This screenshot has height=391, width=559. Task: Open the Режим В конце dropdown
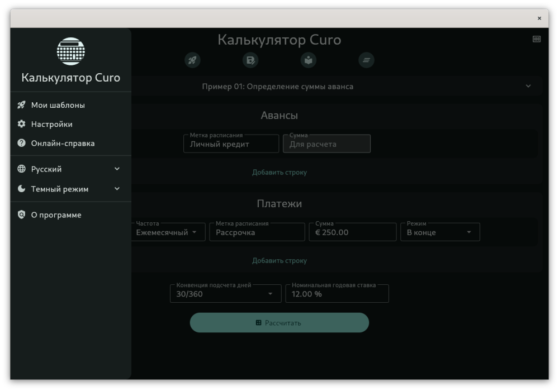(x=440, y=232)
